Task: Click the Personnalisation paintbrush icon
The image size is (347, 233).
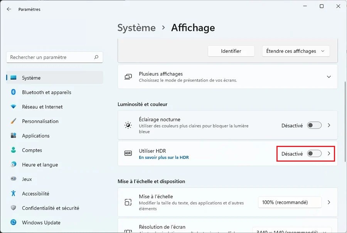Action: [x=13, y=121]
